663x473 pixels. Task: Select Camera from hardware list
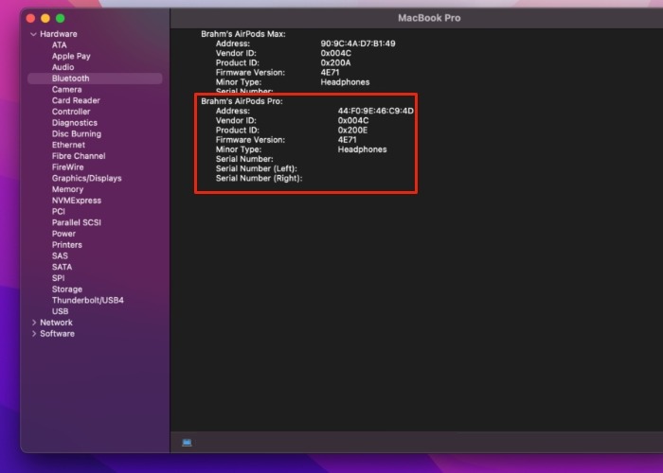(x=66, y=90)
